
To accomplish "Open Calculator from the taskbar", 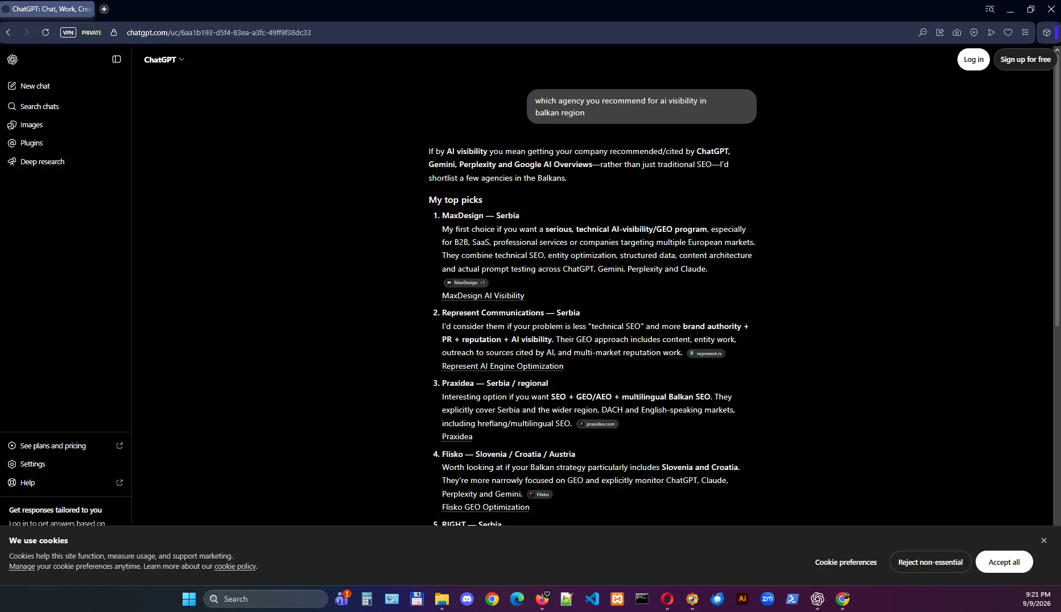I will pos(367,599).
